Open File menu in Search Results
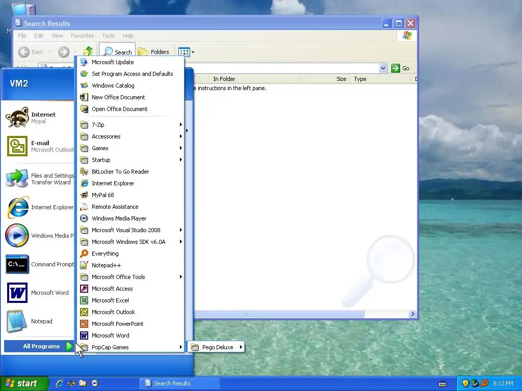The width and height of the screenshot is (522, 391). (x=22, y=36)
